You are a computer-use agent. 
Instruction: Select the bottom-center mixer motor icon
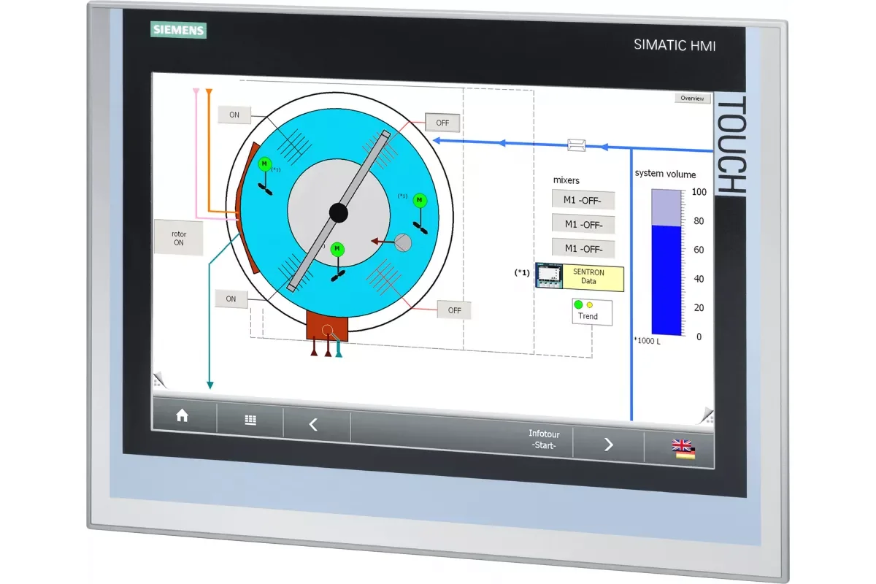pos(337,249)
